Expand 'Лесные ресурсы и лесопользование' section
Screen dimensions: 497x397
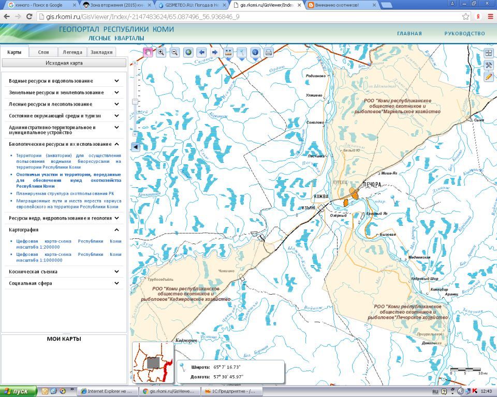click(x=117, y=104)
